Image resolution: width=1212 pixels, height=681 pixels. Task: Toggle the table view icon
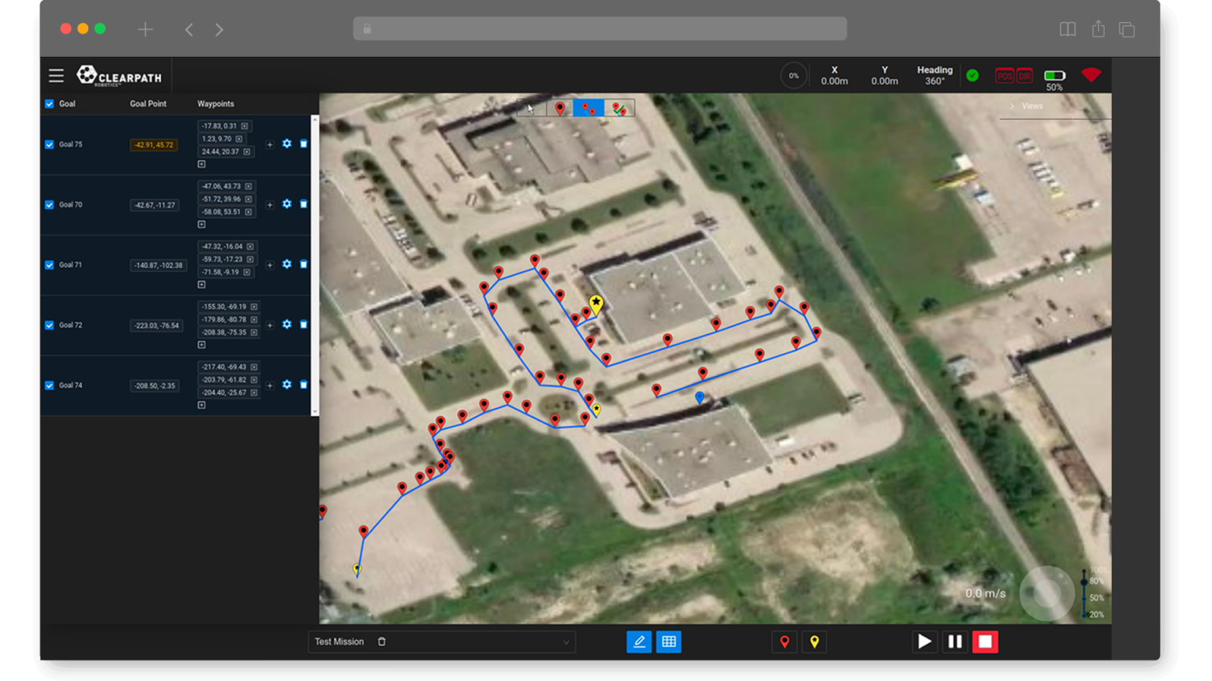click(x=669, y=642)
